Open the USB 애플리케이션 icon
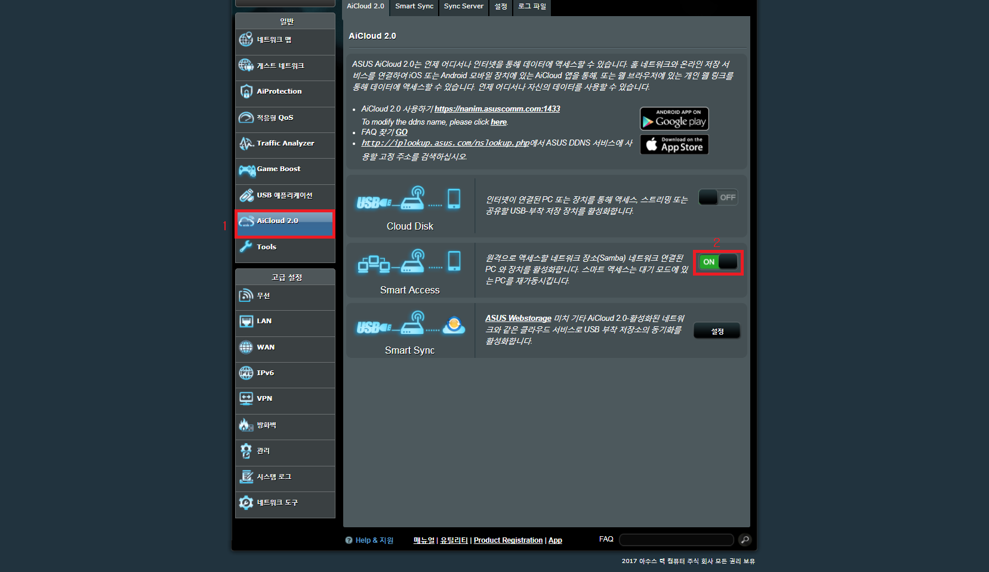 pos(246,195)
